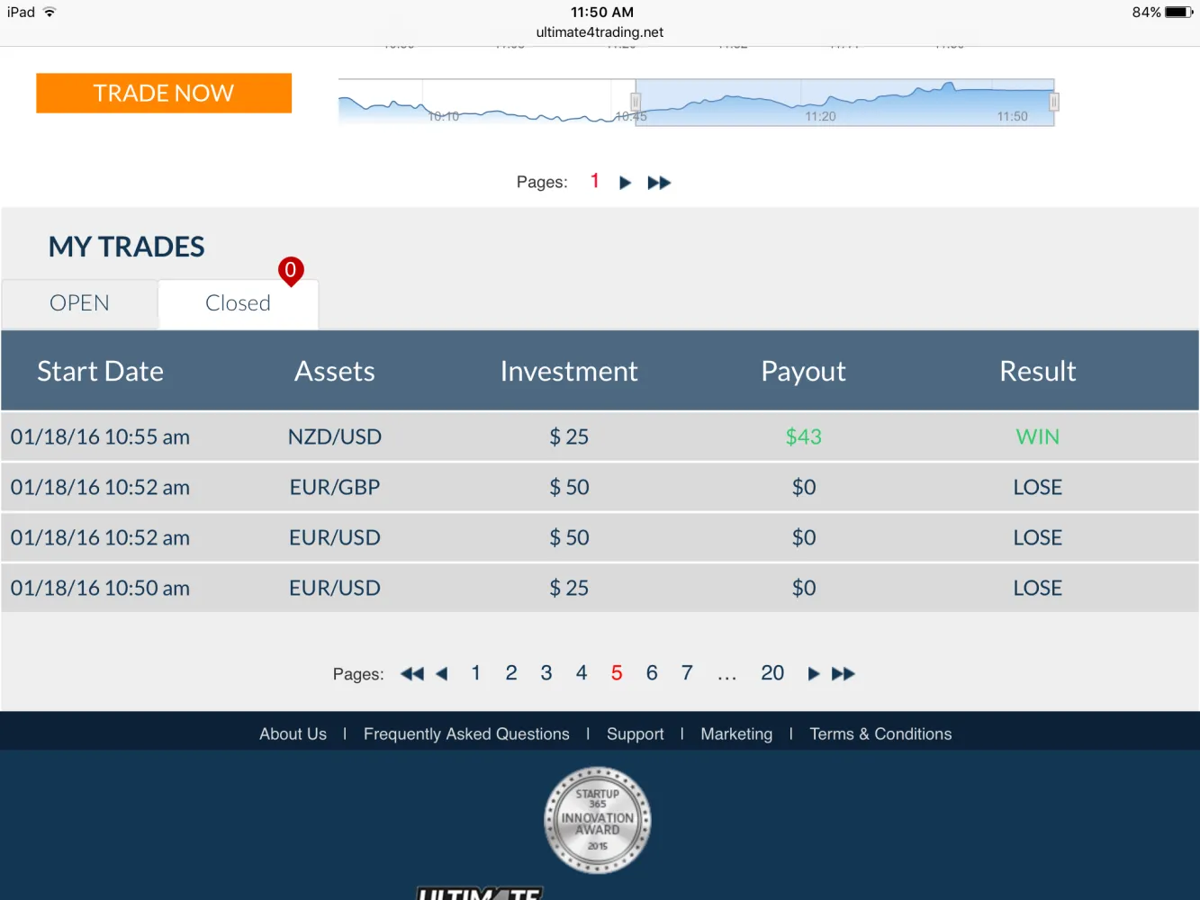Open the About Us link
1200x900 pixels.
pyautogui.click(x=293, y=734)
